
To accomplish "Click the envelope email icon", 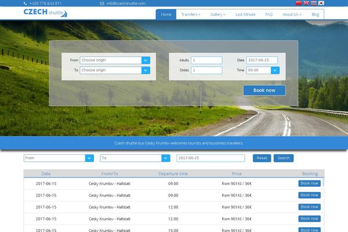I will pos(102,3).
